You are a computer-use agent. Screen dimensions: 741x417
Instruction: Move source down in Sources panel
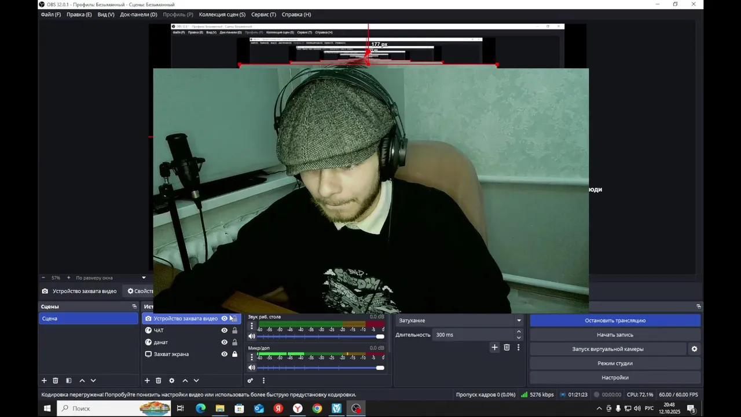(x=196, y=381)
